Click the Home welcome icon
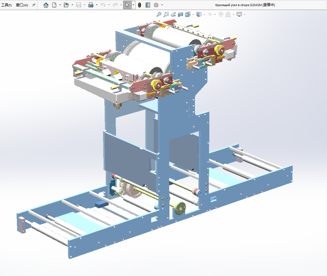 tap(46, 5)
